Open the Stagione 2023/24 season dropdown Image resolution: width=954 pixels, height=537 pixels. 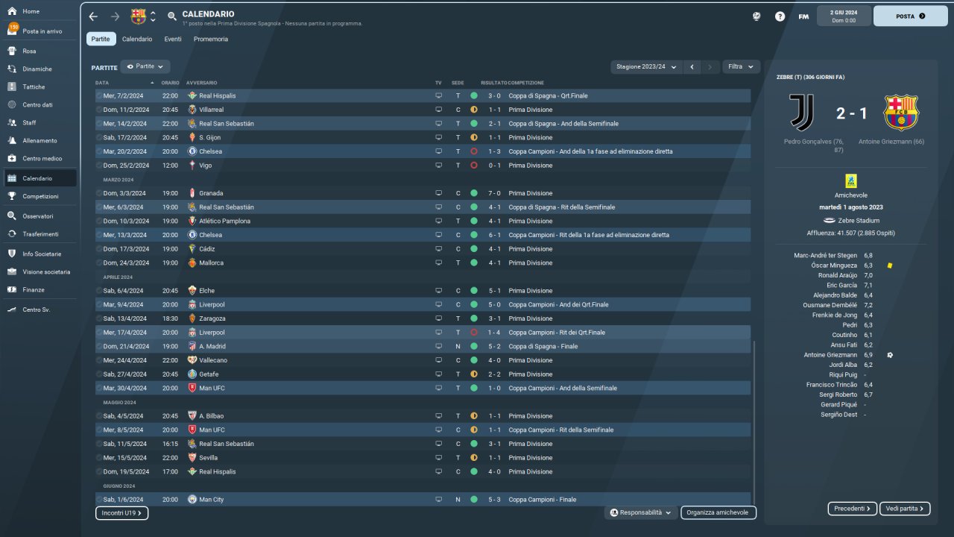(x=647, y=66)
